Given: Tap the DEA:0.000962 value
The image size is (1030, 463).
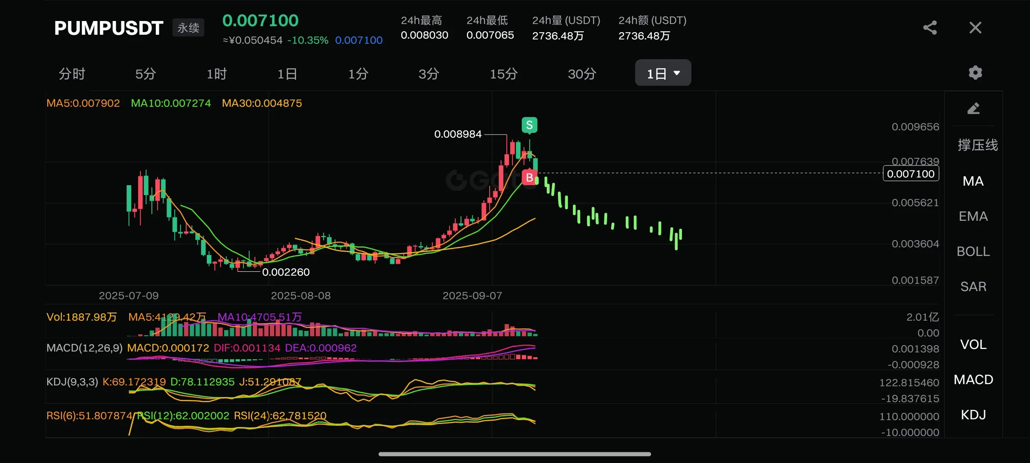Looking at the screenshot, I should pos(321,348).
